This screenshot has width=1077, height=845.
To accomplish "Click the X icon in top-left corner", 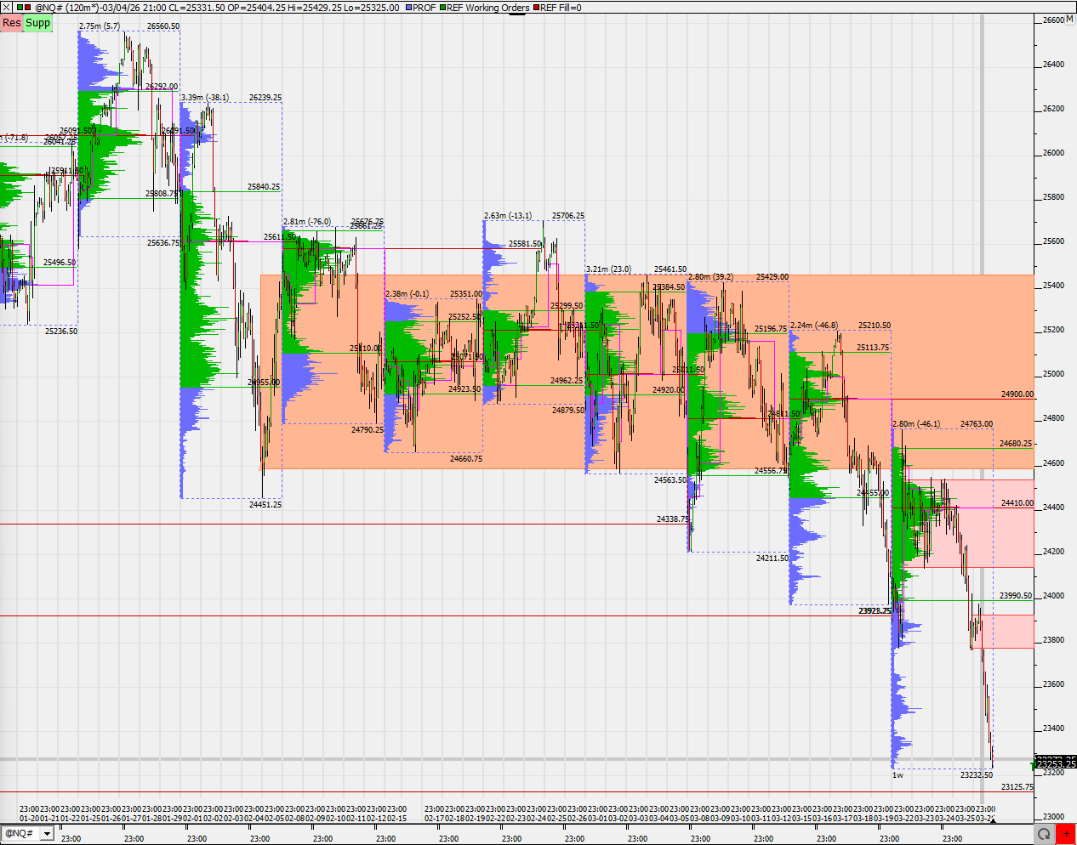I will click(x=7, y=8).
